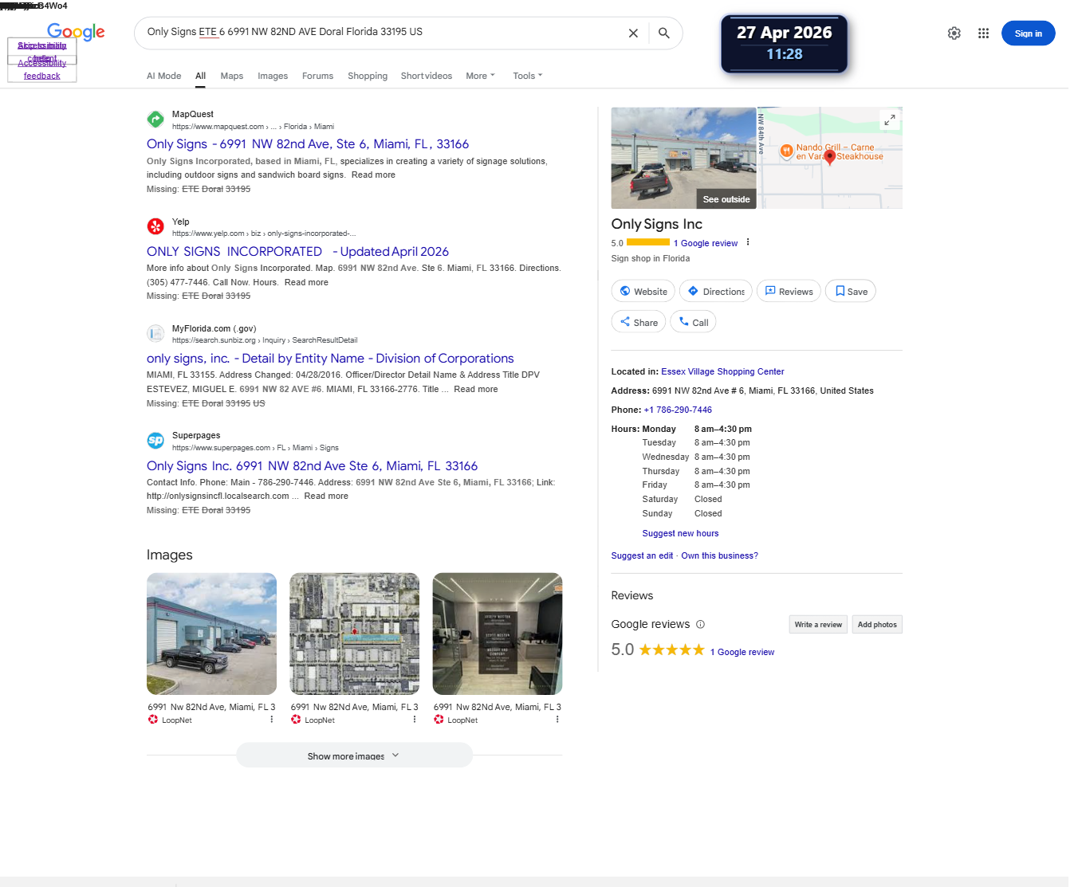Open options for first LoopNet image
The image size is (1078, 887).
(x=272, y=720)
